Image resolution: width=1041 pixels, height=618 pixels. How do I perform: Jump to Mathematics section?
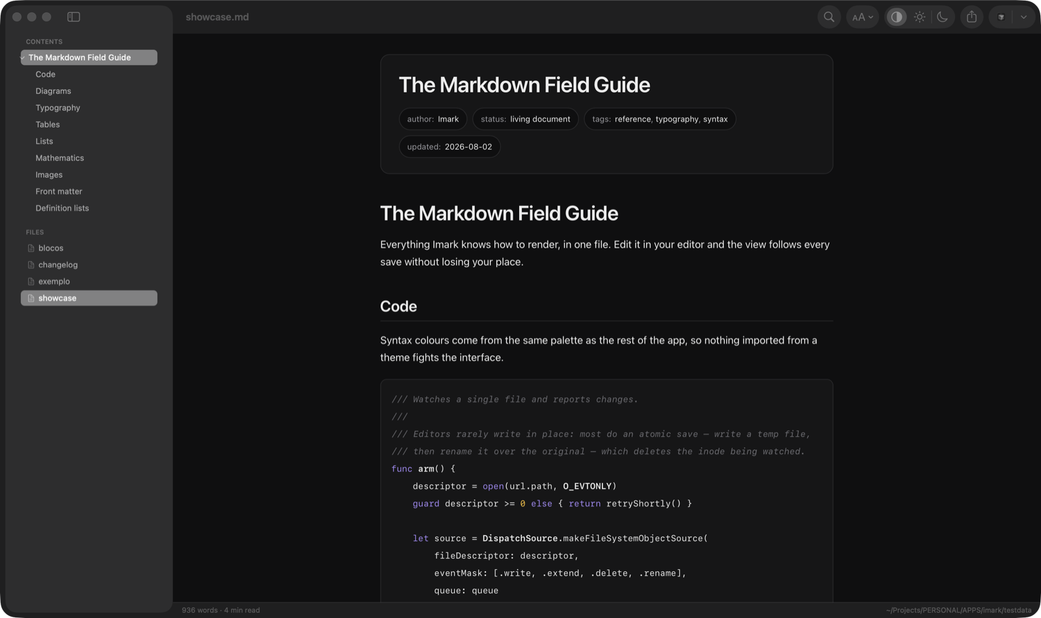coord(60,158)
